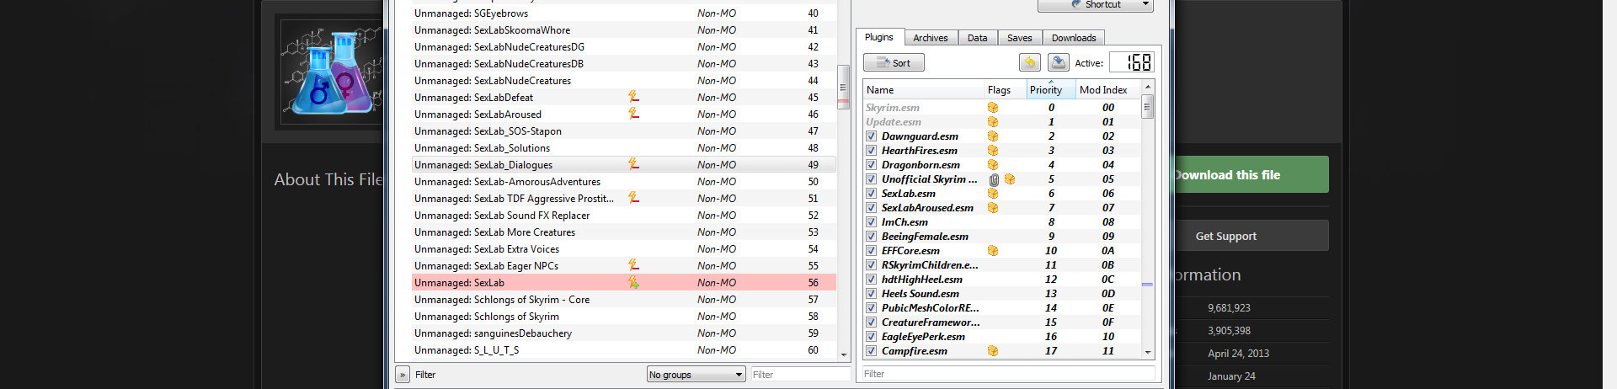
Task: Open the Data tab
Action: [x=977, y=38]
